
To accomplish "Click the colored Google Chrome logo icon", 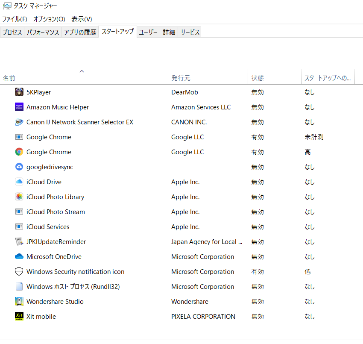I will [x=19, y=152].
